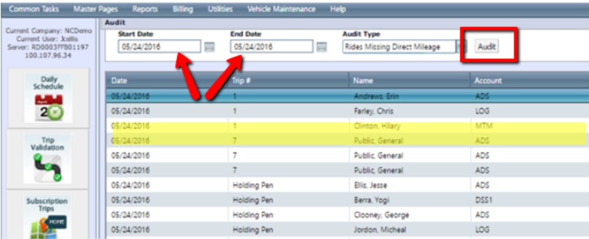Click the LOG account for Farley, Chris
Viewport: 589px width, 239px height.
coord(482,111)
